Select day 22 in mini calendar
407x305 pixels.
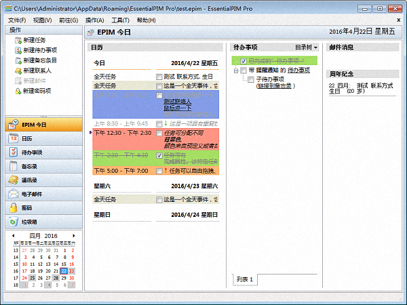[x=64, y=271]
